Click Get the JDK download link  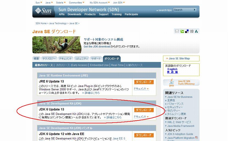(97, 46)
